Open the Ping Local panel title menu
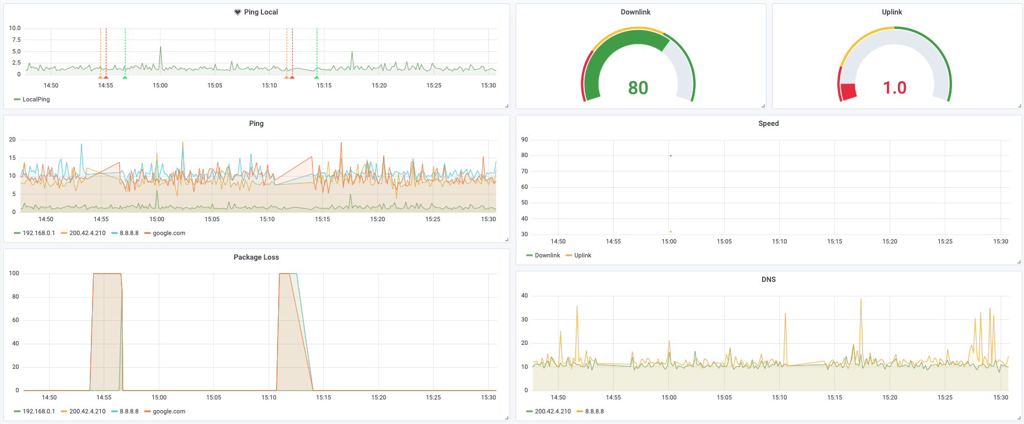Screen dimensions: 1024x424 coord(261,12)
